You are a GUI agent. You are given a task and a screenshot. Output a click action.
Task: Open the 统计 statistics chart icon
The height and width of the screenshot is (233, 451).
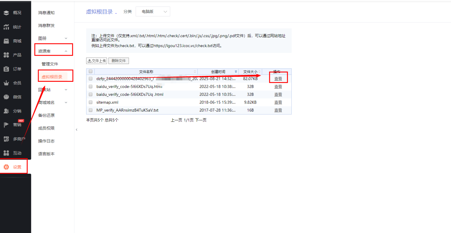click(6, 27)
